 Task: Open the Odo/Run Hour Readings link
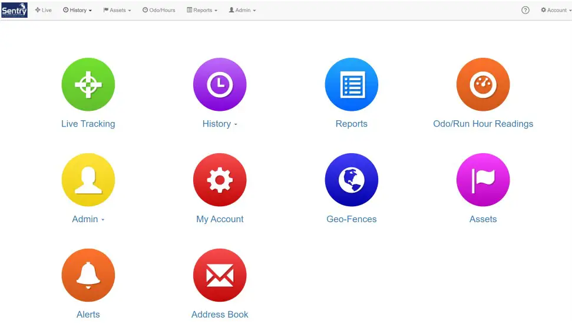483,124
